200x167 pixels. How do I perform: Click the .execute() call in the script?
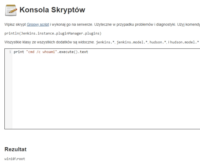point(67,52)
